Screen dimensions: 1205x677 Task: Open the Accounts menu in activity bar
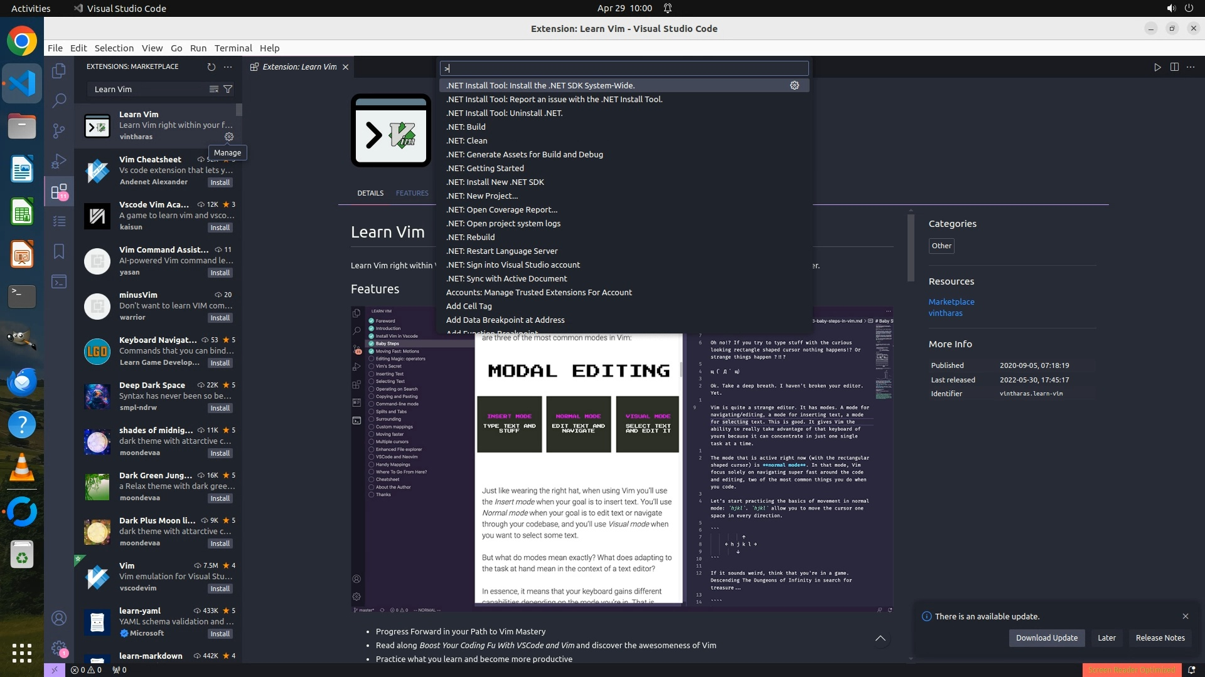(x=59, y=618)
